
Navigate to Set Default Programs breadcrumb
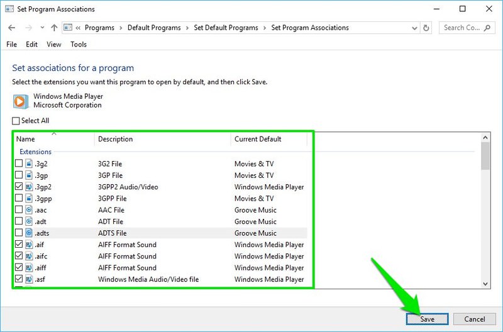point(226,28)
